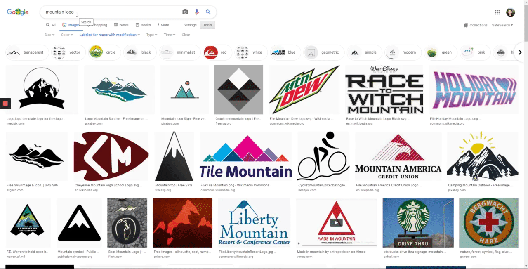
Task: Open Mountain top Free SVG image
Action: (174, 156)
